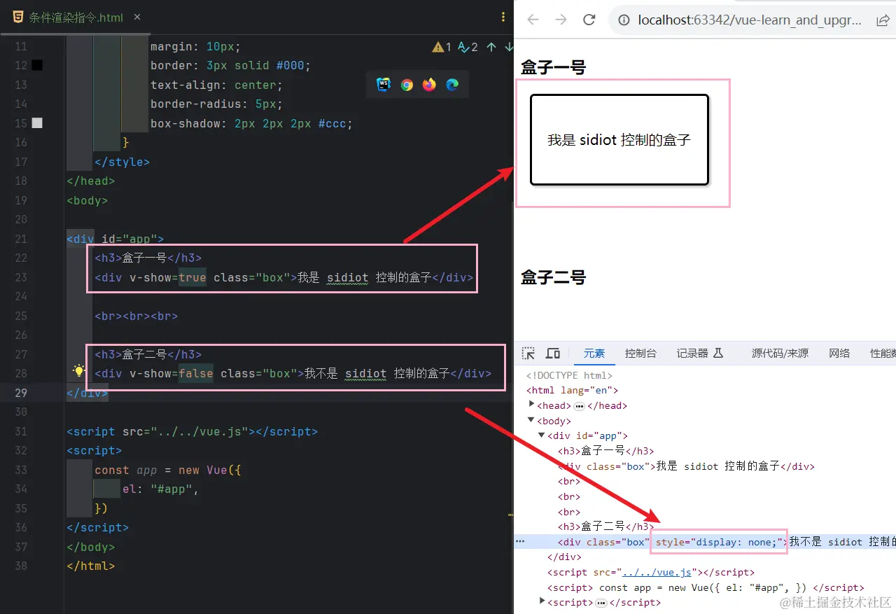Click the localhost address bar URL
Screen dimensions: 896x614
pos(750,20)
